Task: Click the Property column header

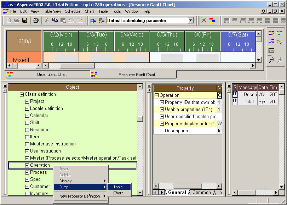Action: tap(185, 88)
